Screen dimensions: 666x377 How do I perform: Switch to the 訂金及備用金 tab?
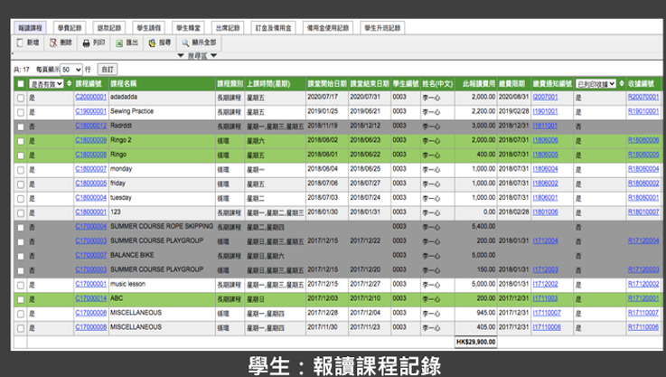coord(273,28)
